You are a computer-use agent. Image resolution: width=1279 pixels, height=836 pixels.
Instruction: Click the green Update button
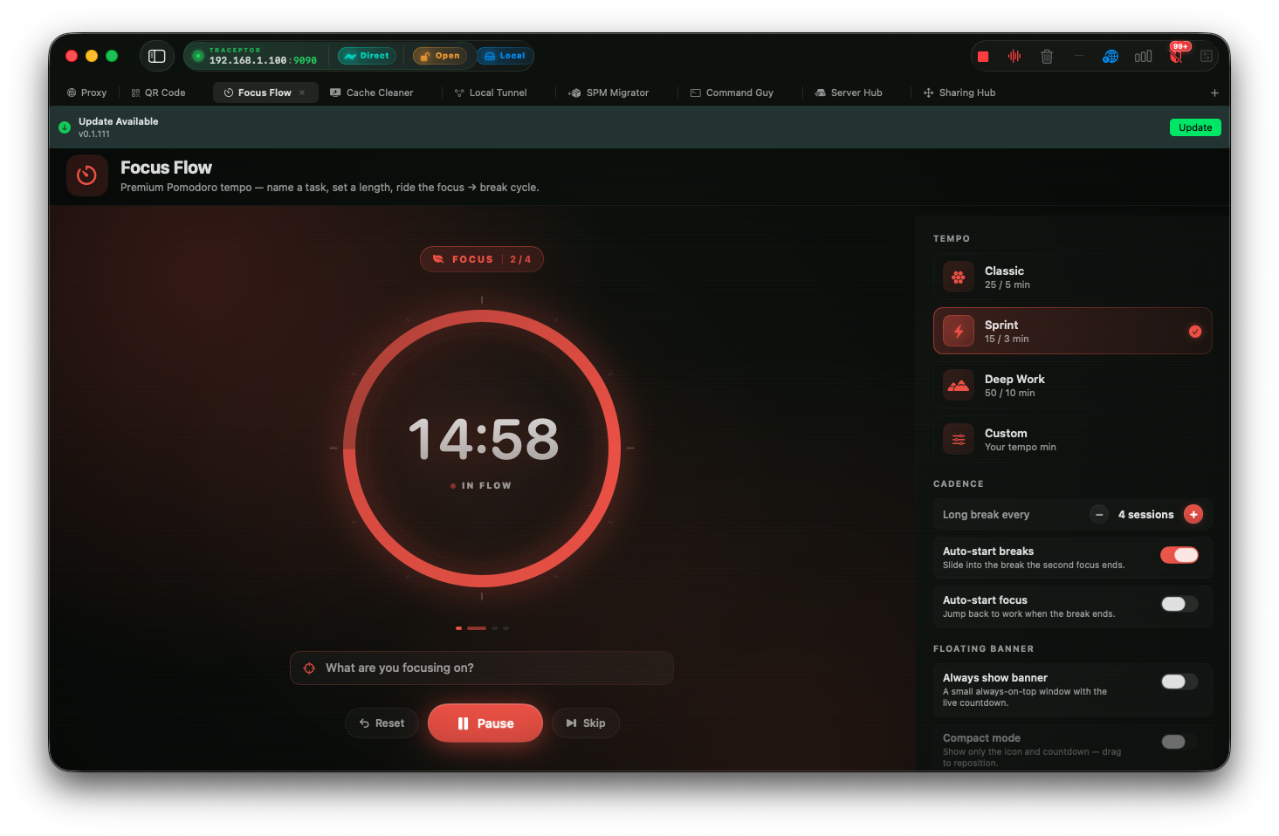click(1195, 127)
